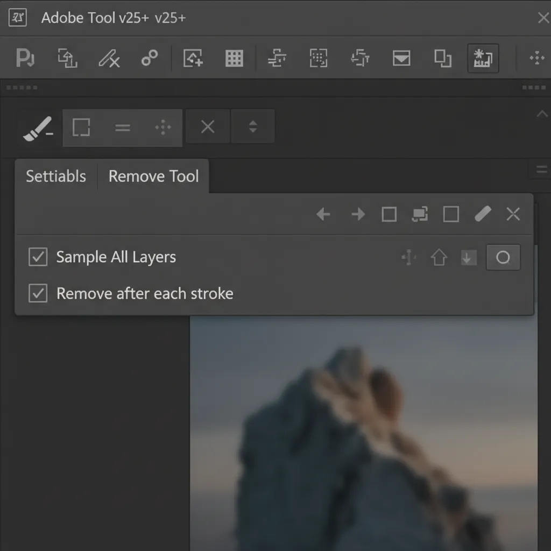Viewport: 551px width, 551px height.
Task: Click the pencil with X icon
Action: 109,58
